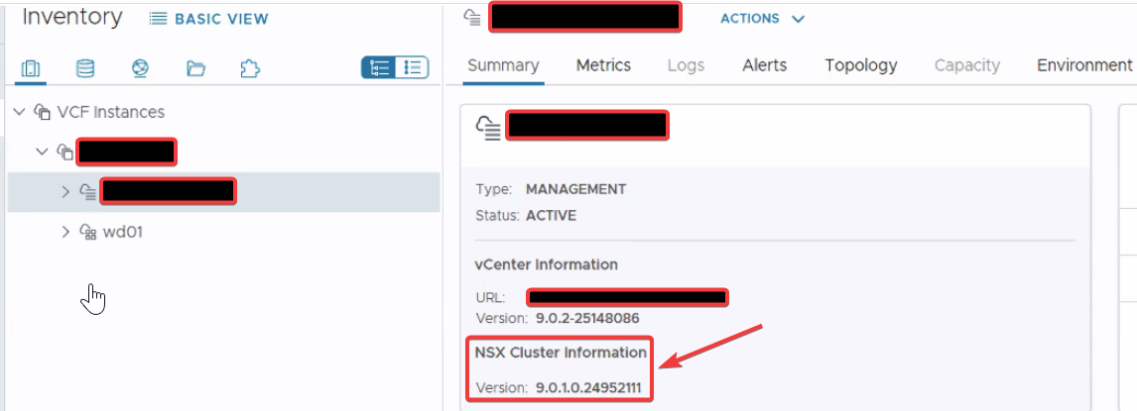This screenshot has height=411, width=1137.
Task: Switch to the Metrics tab
Action: [603, 65]
